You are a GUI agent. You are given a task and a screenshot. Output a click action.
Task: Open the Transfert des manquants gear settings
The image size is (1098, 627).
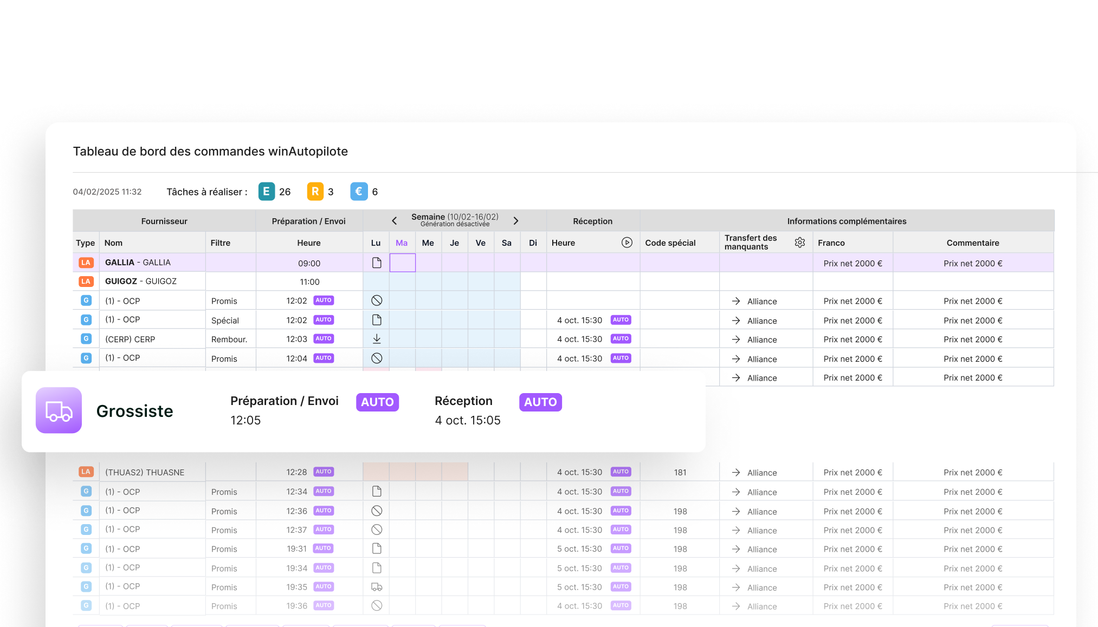pyautogui.click(x=799, y=243)
